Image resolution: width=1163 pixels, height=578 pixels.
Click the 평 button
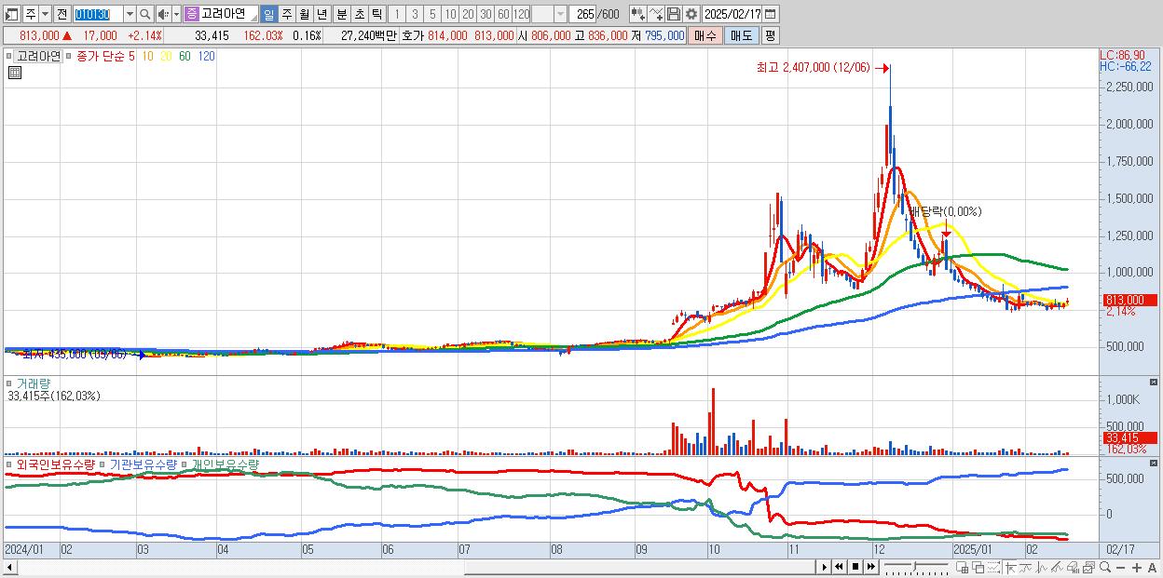point(770,35)
